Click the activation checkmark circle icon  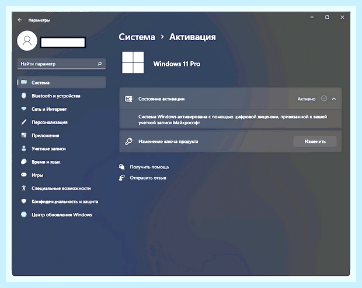(x=324, y=99)
